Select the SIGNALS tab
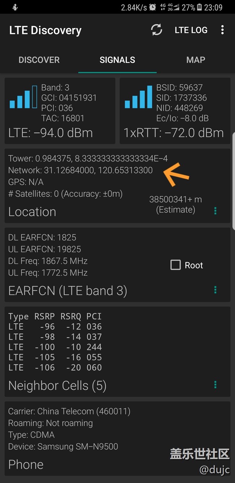Viewport: 235px width, 483px height. tap(117, 60)
